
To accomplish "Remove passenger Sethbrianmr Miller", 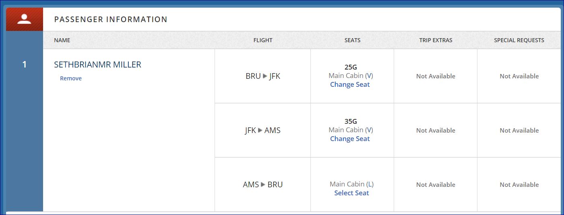I will tap(71, 78).
